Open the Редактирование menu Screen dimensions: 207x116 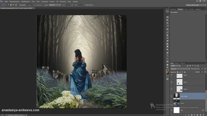click(x=14, y=2)
